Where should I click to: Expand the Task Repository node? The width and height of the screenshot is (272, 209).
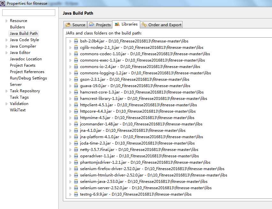(6, 91)
